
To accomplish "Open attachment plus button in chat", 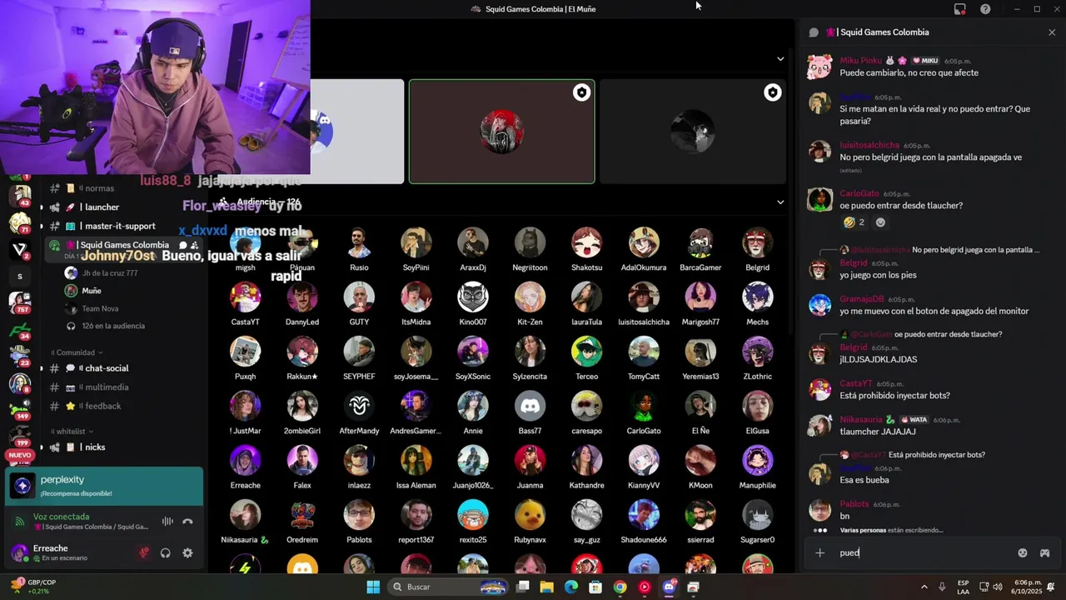I will [x=820, y=552].
